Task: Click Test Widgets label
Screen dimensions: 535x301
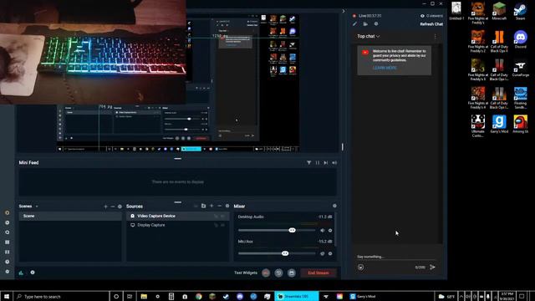Action: pyautogui.click(x=246, y=273)
